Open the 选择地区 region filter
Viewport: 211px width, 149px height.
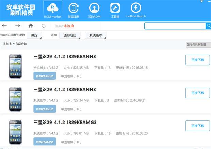point(70,35)
